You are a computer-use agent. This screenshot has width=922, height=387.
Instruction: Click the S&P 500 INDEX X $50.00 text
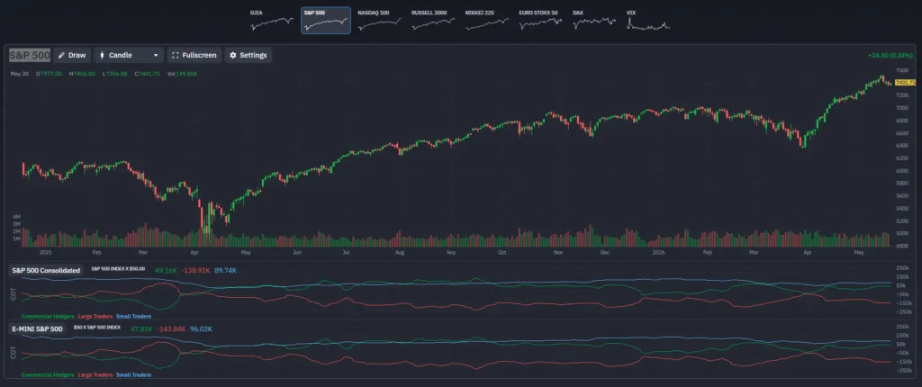[119, 269]
